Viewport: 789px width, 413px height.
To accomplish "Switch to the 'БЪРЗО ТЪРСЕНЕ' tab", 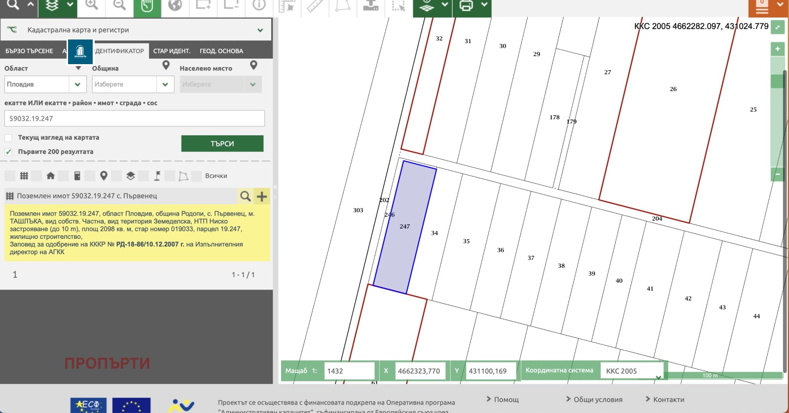I will coord(29,51).
